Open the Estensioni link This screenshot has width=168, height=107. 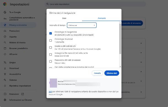(x=14, y=94)
